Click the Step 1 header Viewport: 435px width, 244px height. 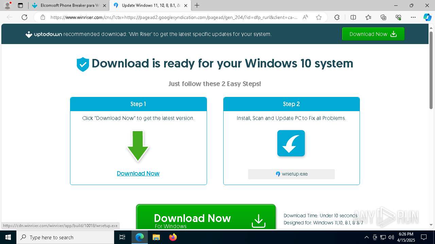click(x=138, y=104)
